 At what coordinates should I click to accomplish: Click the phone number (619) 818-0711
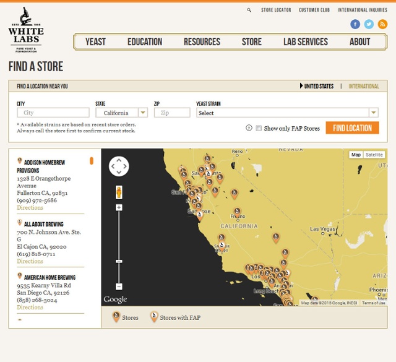(36, 254)
